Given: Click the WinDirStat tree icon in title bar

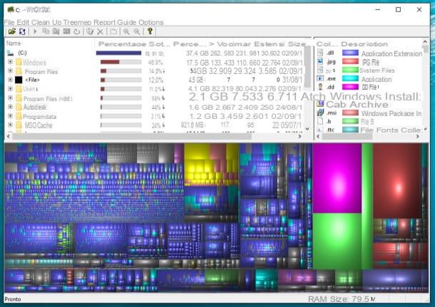Looking at the screenshot, I should point(11,10).
